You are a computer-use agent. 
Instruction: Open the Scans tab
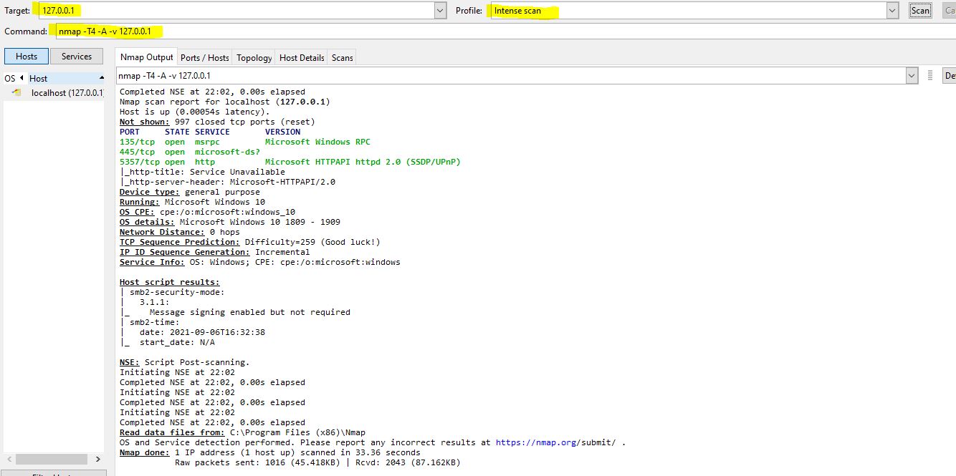(341, 57)
